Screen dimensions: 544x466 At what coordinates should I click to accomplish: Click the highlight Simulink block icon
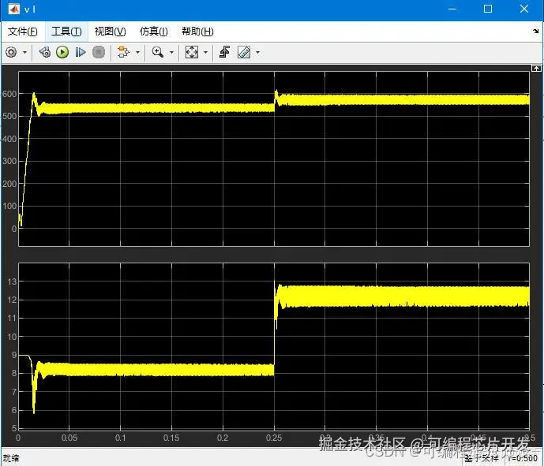[x=123, y=52]
